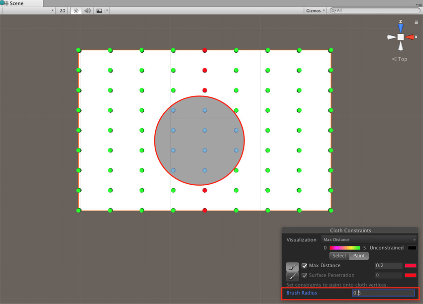This screenshot has height=304, width=423.
Task: Uncheck the Max Distance checkbox
Action: tap(305, 265)
